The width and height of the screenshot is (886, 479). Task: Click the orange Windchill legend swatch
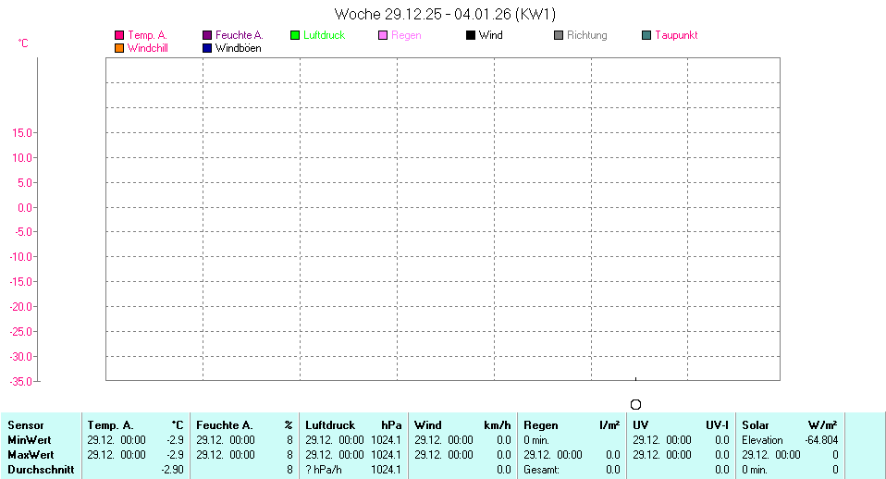pos(119,48)
